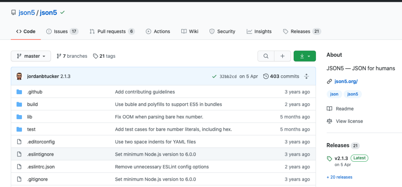This screenshot has height=187, width=402.
Task: Click the 21 tags link
Action: 104,56
